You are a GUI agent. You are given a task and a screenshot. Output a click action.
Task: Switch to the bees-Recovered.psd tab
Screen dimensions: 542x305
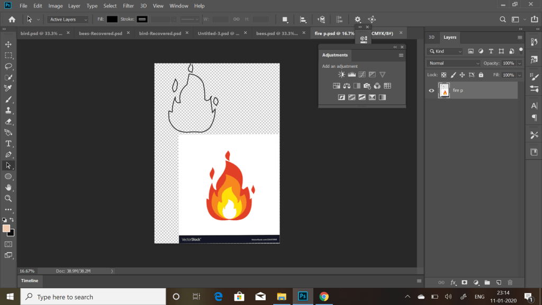(x=101, y=33)
